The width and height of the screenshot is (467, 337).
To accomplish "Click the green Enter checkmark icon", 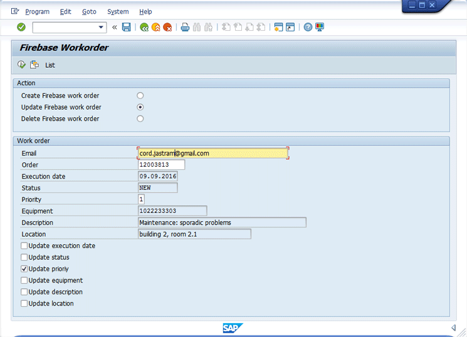I will click(x=21, y=27).
